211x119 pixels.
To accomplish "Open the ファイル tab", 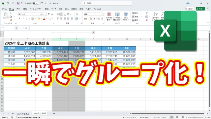I will (4, 9).
